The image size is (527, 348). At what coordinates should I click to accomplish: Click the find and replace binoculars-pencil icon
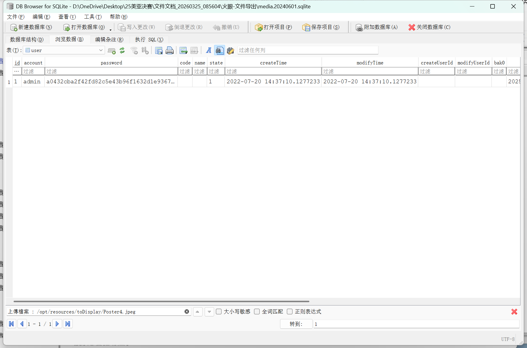230,51
